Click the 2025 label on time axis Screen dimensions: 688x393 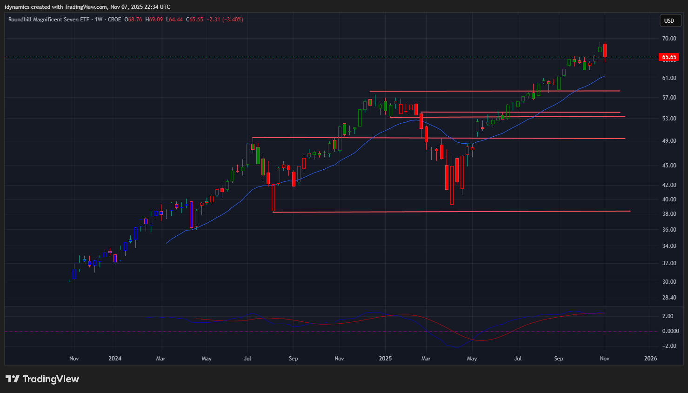coord(385,359)
